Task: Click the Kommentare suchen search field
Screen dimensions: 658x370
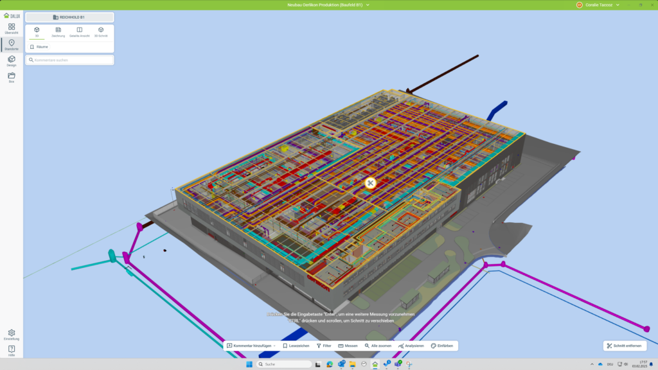Action: 69,60
